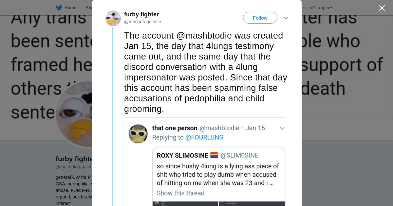Click the @FOURLUNG reply link

(x=204, y=137)
